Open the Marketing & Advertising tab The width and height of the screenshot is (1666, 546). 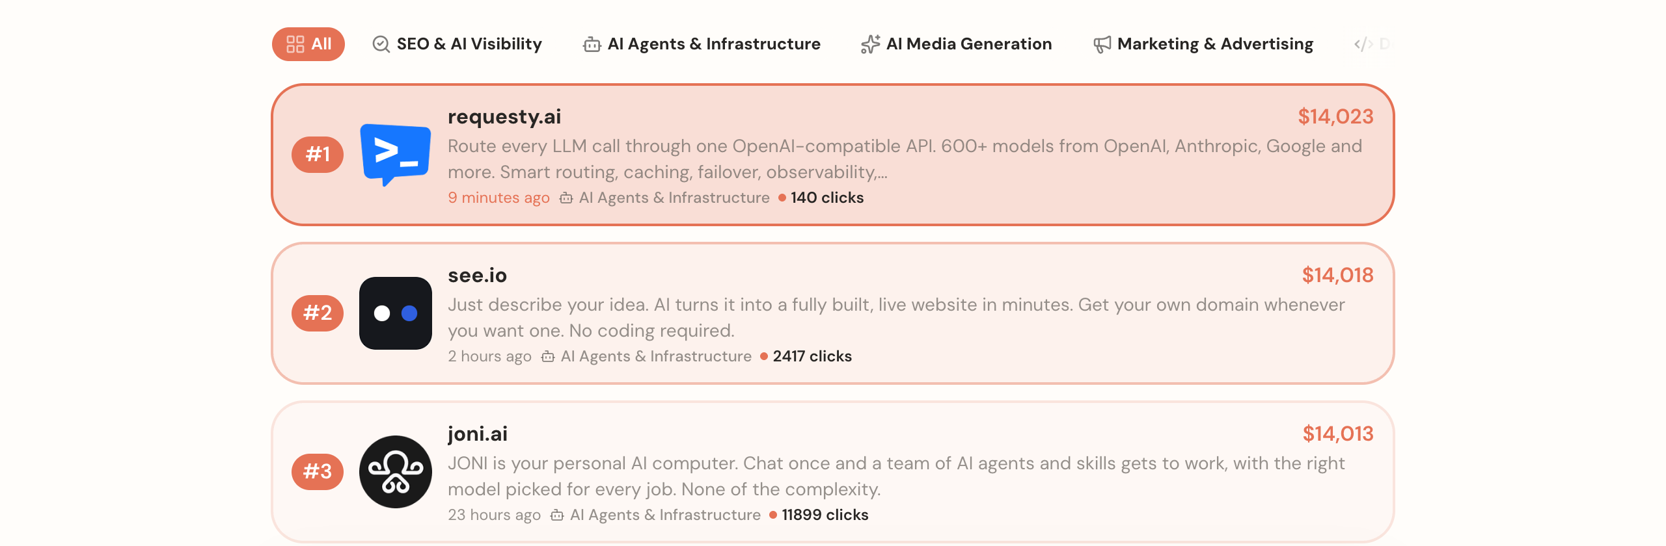pyautogui.click(x=1203, y=44)
